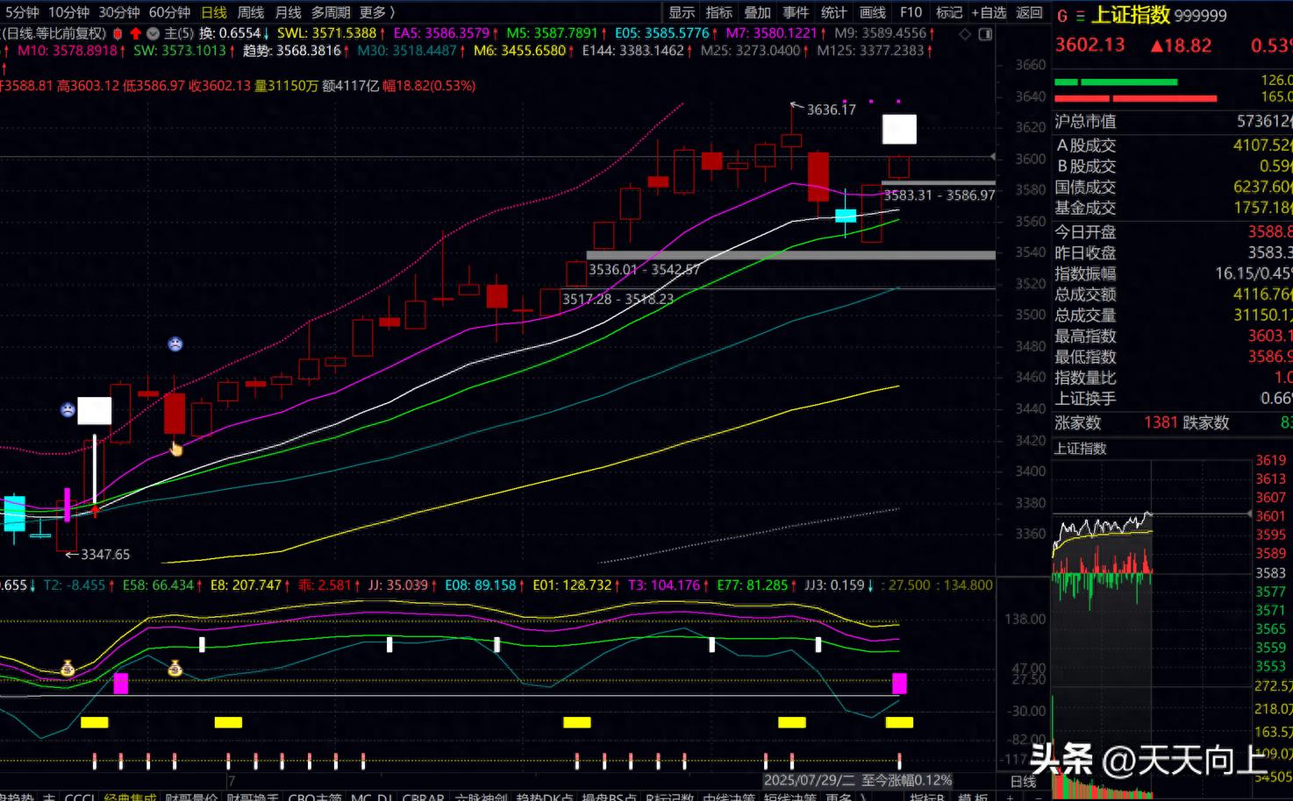Image resolution: width=1293 pixels, height=801 pixels.
Task: Add index to watchlist with +自选
Action: tap(989, 12)
